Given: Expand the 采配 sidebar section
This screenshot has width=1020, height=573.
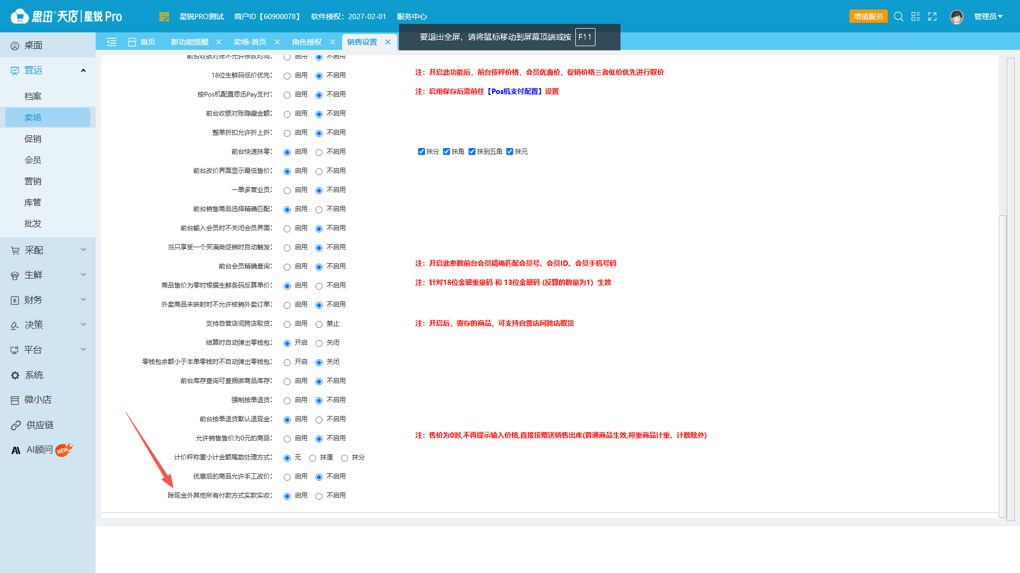Looking at the screenshot, I should 48,250.
